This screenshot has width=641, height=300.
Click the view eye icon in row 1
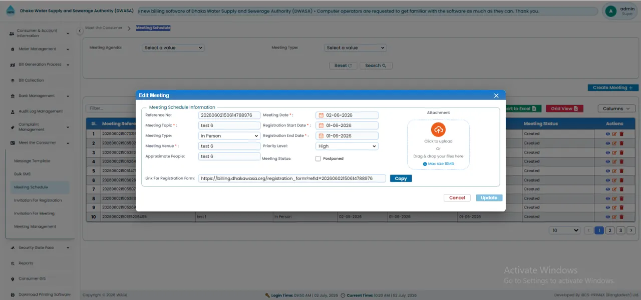click(x=608, y=134)
